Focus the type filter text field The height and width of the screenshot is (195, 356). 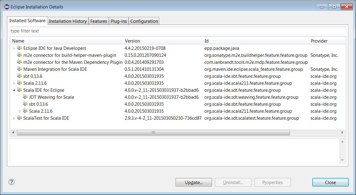click(x=178, y=31)
